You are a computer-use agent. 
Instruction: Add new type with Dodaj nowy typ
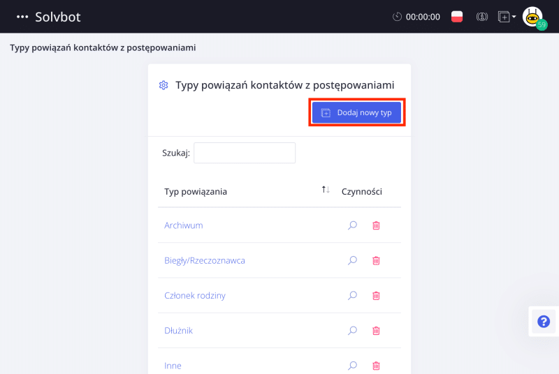[x=356, y=112]
